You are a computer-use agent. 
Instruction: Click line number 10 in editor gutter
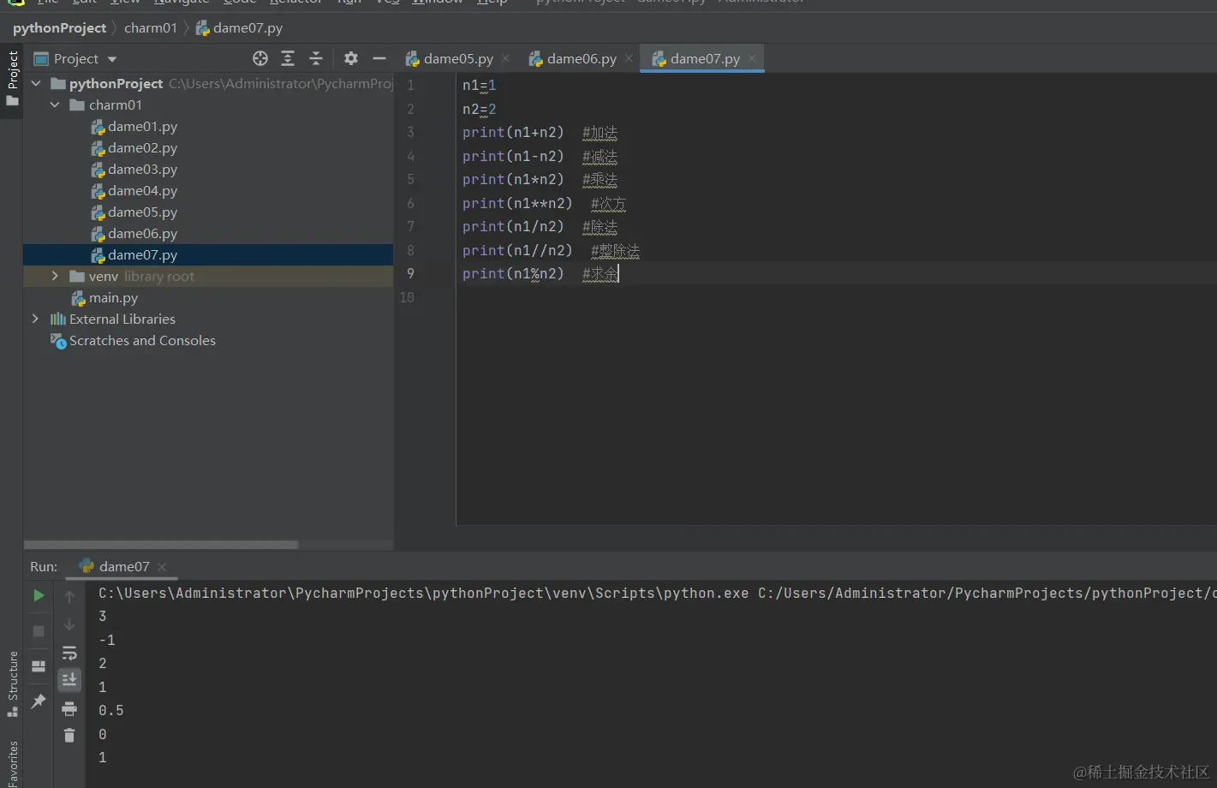[x=407, y=297]
